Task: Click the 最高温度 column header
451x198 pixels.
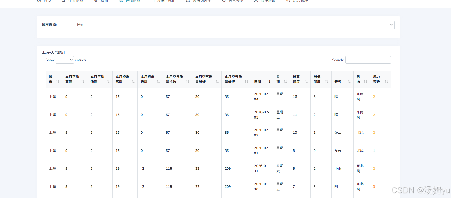Action: point(300,79)
